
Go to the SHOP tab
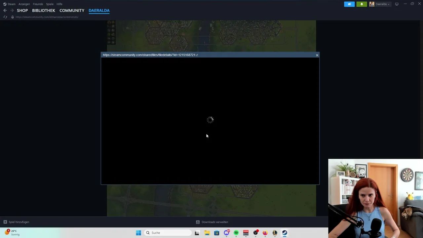tap(22, 11)
